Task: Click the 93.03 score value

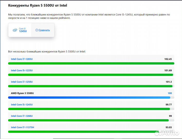Action: pos(168,127)
